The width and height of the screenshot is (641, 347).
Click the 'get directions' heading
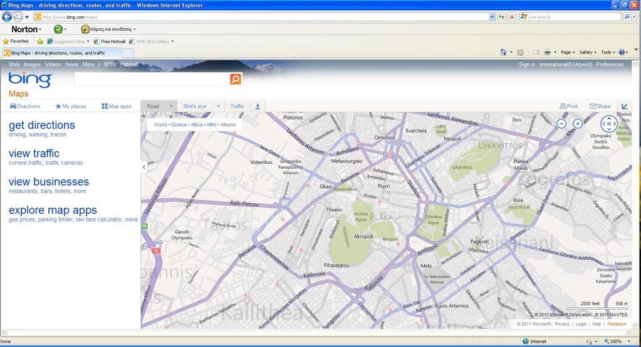(42, 125)
